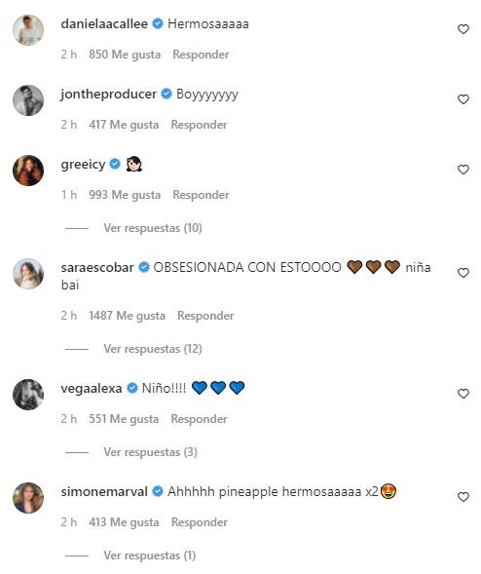481x574 pixels.
Task: Open greeicy's profile avatar
Action: click(x=28, y=171)
